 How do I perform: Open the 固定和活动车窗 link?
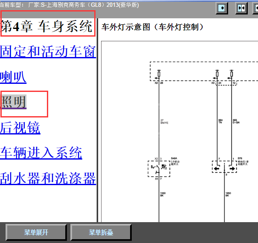[48, 51]
